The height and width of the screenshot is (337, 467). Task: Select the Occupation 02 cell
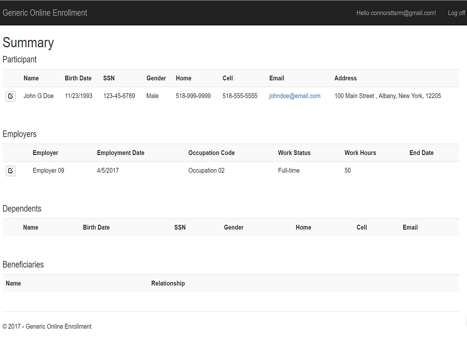tap(207, 171)
